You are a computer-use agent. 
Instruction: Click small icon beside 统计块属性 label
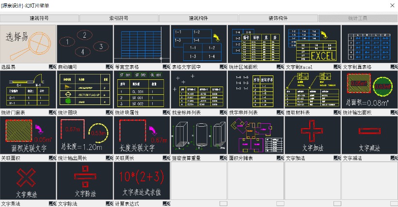pyautogui.click(x=166, y=112)
